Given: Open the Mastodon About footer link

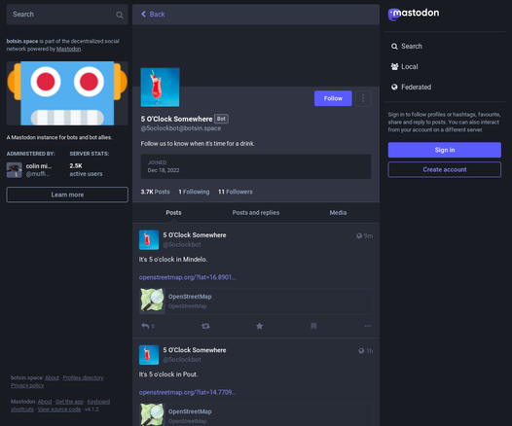Looking at the screenshot, I should [x=45, y=402].
